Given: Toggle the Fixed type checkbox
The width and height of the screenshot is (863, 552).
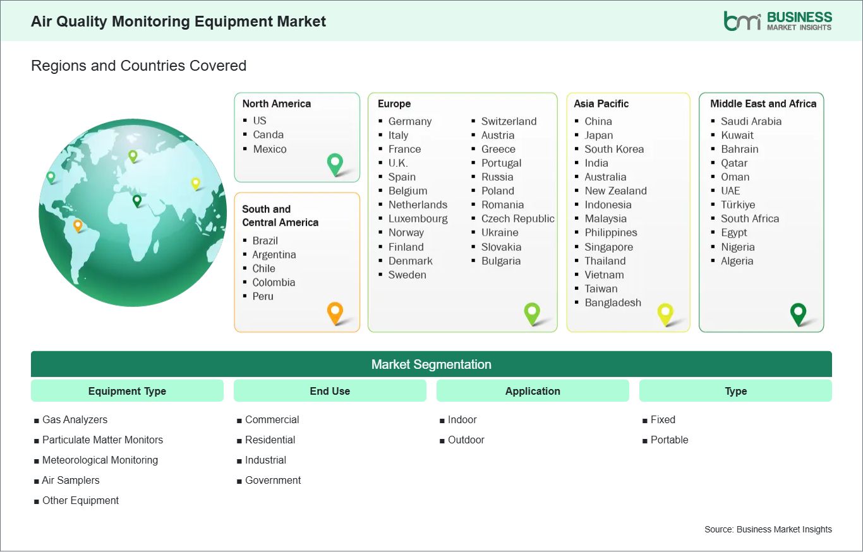Looking at the screenshot, I should tap(663, 419).
